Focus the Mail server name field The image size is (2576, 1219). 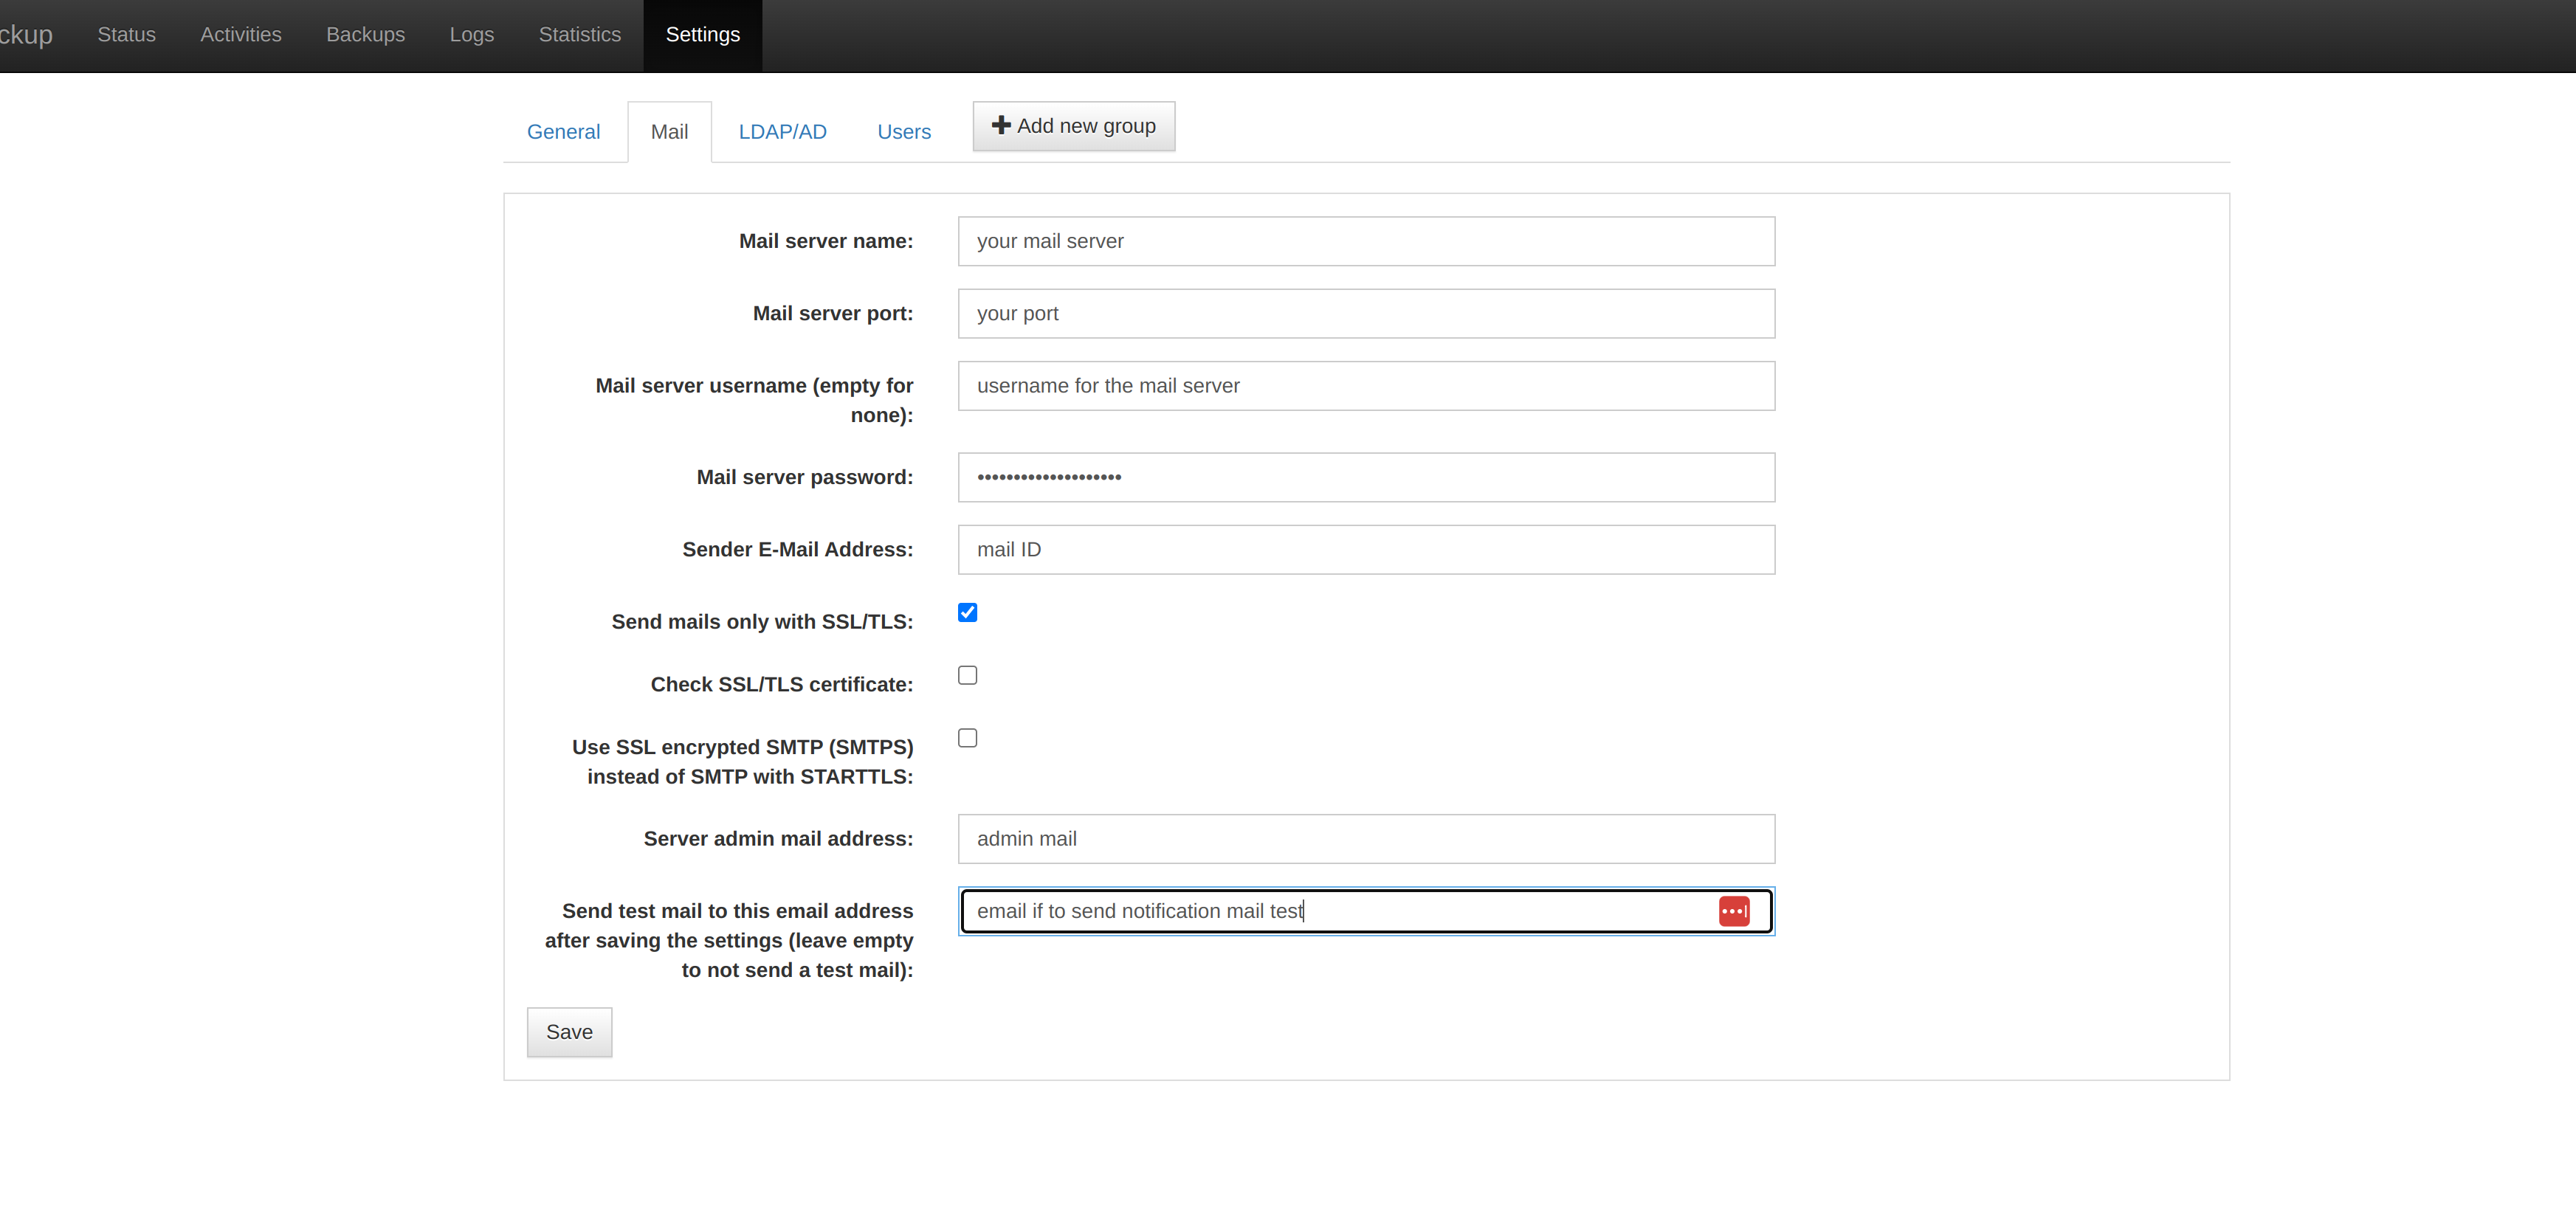click(x=1365, y=241)
